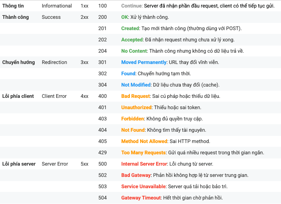The image size is (281, 204).
Task: Click the "Bad Gateway" status text
Action: tap(136, 175)
